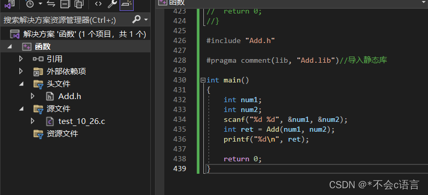Click Sync with Active Document arrows icon
Viewport: 428px width, 195px height.
click(x=51, y=4)
